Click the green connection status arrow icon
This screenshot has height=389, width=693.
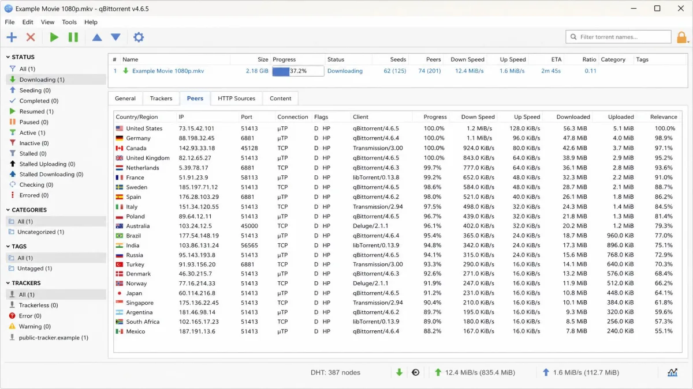click(x=399, y=372)
